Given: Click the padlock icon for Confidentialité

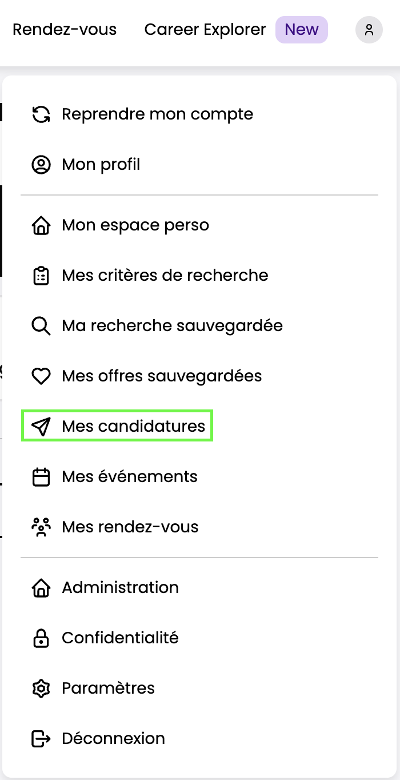Looking at the screenshot, I should pyautogui.click(x=41, y=638).
